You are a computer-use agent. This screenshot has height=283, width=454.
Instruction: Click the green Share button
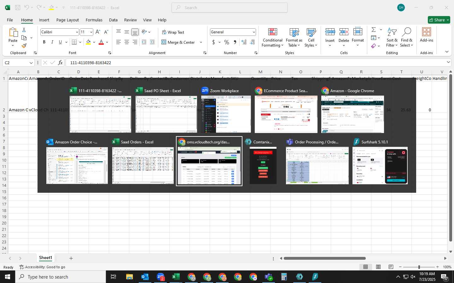coord(439,20)
